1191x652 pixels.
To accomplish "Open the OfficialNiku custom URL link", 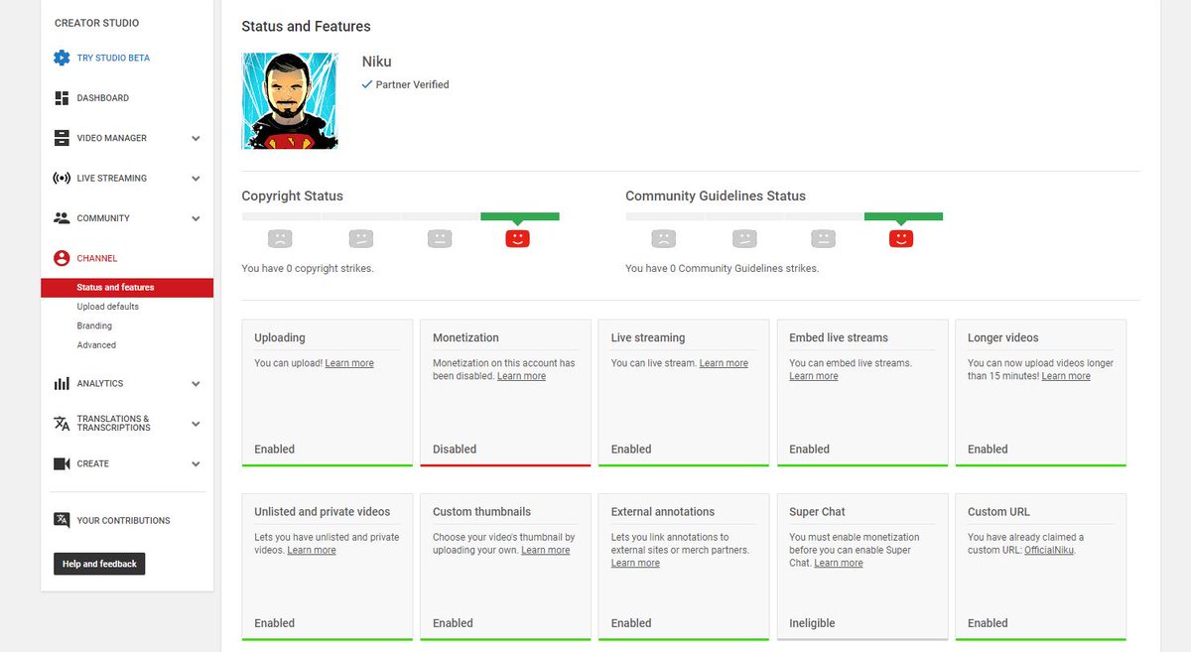I will pos(1049,550).
